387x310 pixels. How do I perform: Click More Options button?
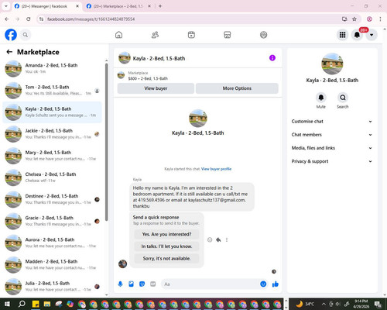coord(237,88)
